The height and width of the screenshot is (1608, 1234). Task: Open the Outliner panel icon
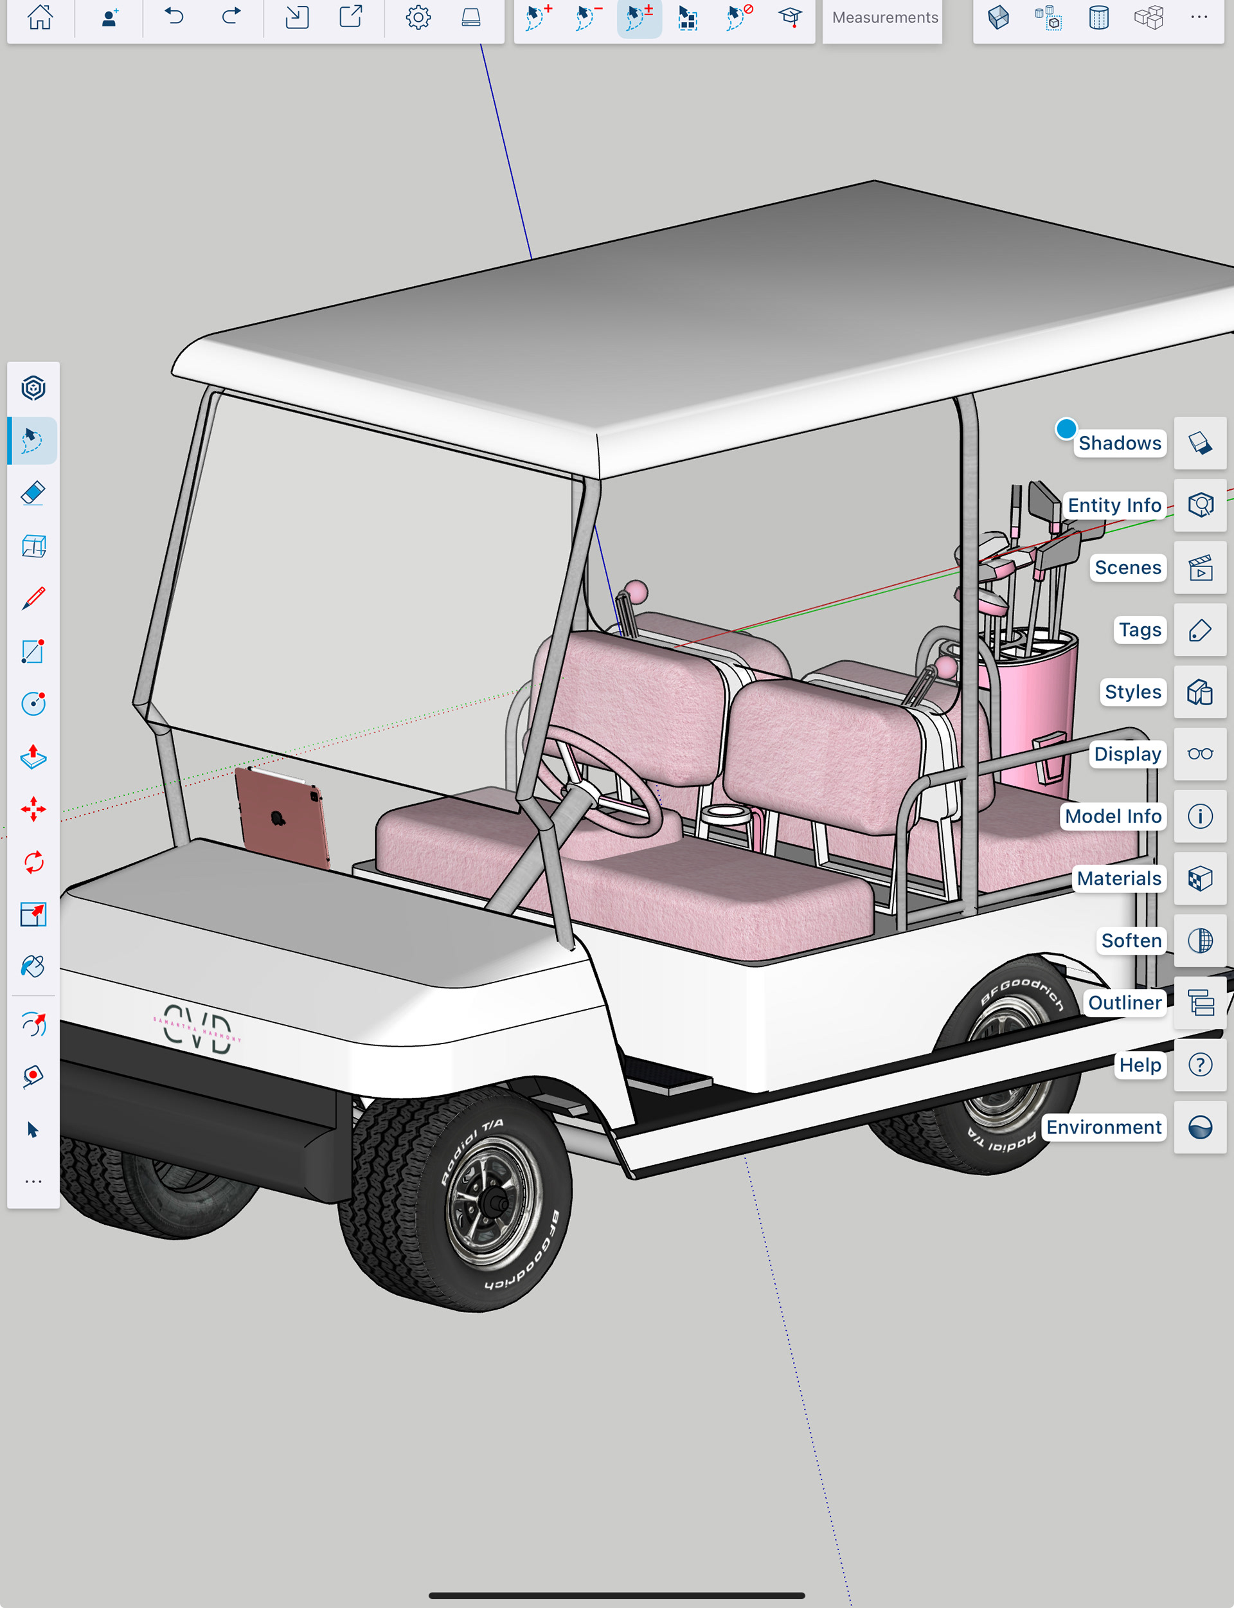[x=1199, y=1003]
